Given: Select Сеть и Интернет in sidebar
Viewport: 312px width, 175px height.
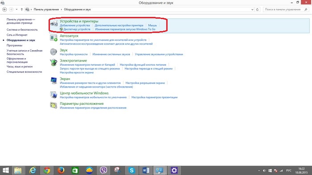Looking at the screenshot, I should (x=17, y=35).
